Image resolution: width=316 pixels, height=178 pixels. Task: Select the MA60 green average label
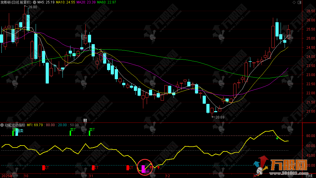point(106,2)
